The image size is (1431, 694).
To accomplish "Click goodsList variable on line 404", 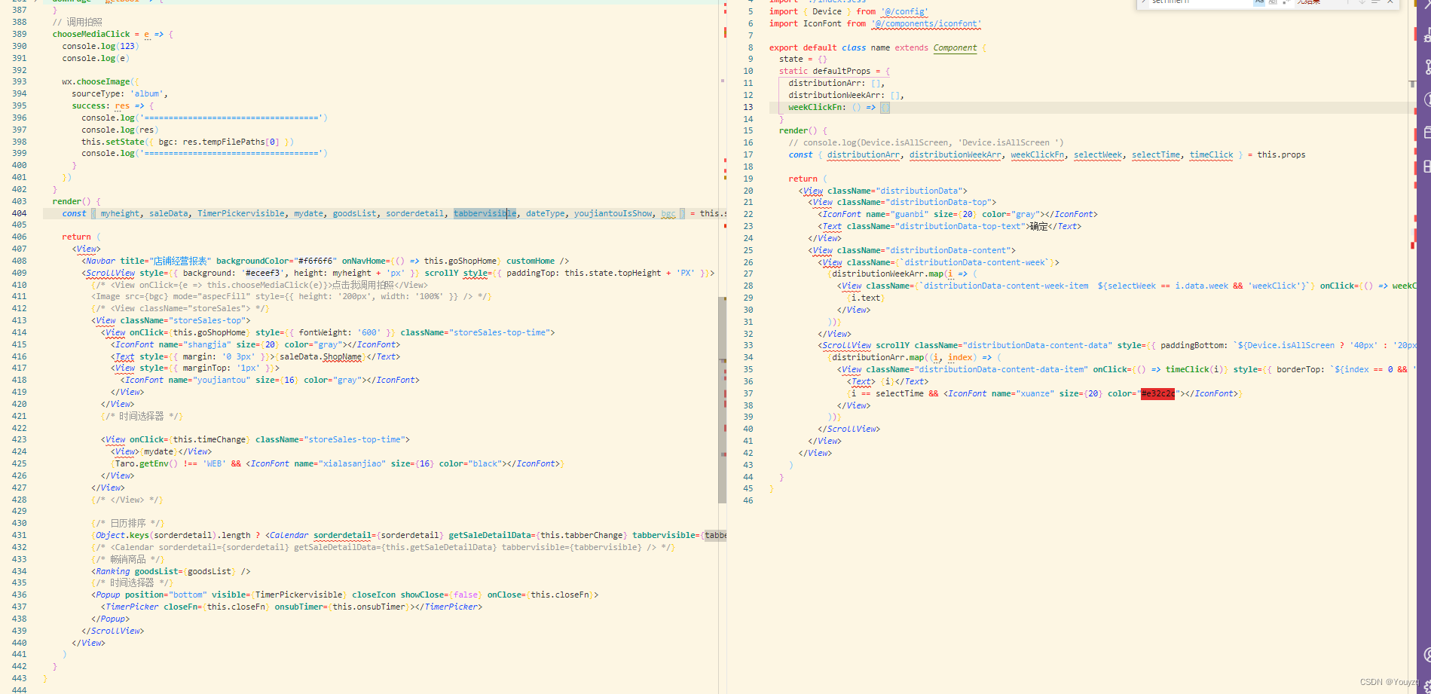I will [354, 214].
